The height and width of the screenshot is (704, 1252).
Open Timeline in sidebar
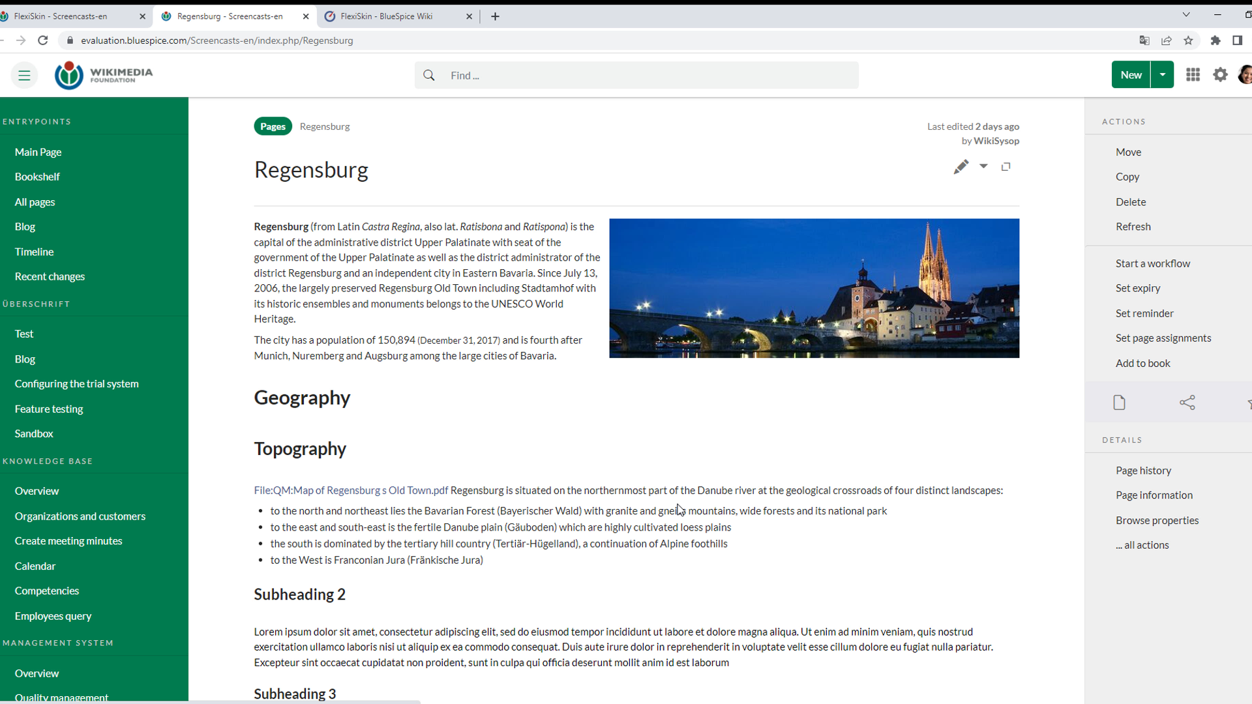coord(34,252)
